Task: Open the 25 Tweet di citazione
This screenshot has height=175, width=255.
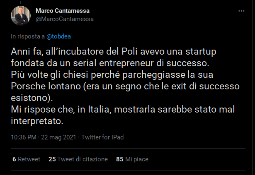Action: click(78, 159)
